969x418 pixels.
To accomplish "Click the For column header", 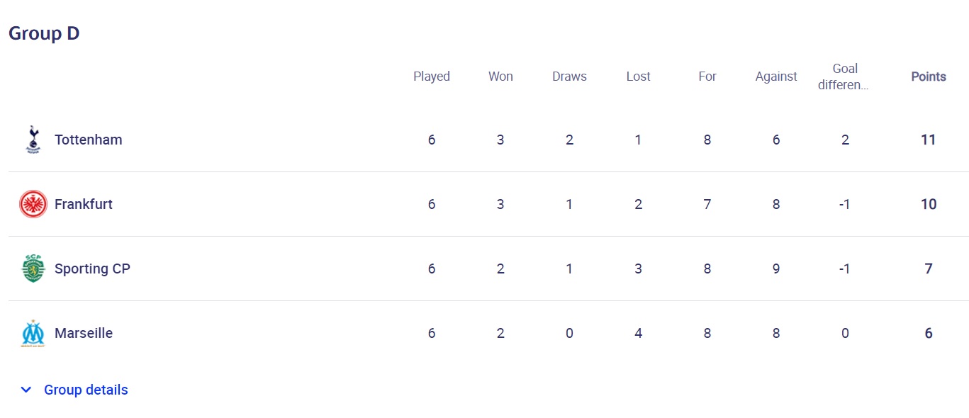I will click(707, 77).
